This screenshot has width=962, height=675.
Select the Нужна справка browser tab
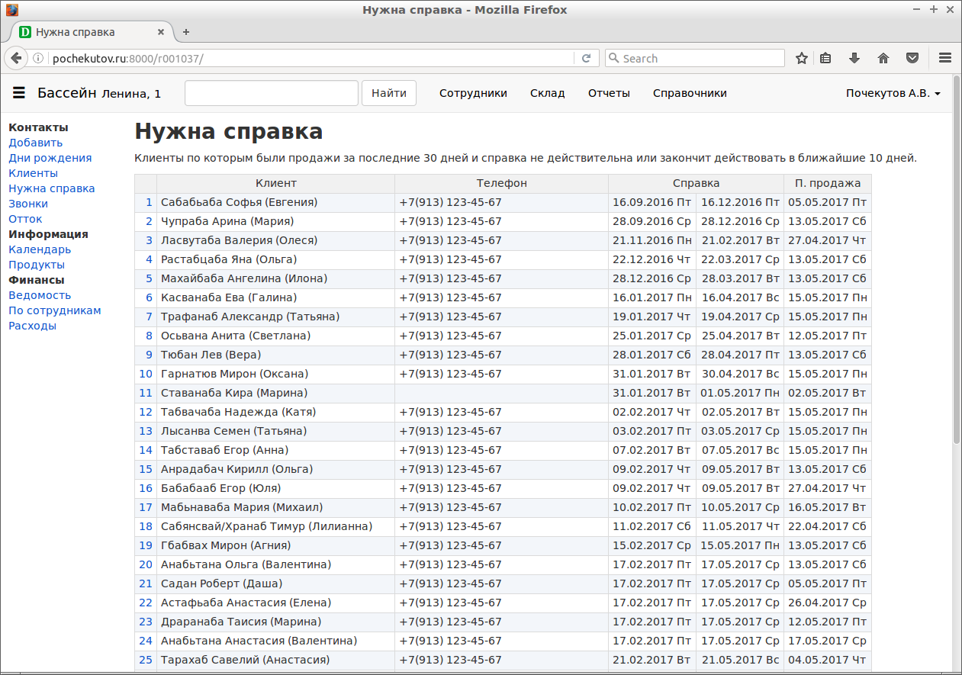(92, 32)
